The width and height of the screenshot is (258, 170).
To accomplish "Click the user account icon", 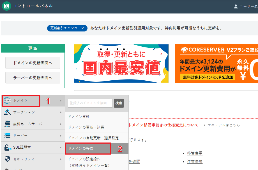I will click(236, 6).
